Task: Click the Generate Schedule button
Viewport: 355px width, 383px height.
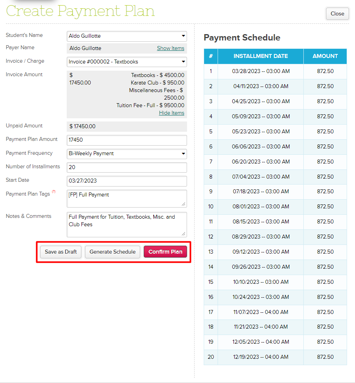Action: [x=112, y=252]
